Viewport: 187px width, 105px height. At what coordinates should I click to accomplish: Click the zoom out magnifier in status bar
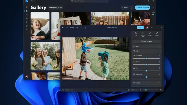[140, 90]
